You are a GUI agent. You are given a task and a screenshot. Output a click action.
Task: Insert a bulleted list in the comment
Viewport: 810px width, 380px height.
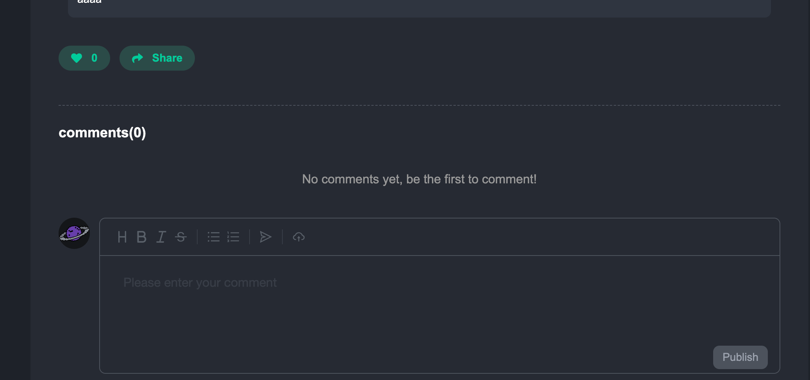click(213, 237)
